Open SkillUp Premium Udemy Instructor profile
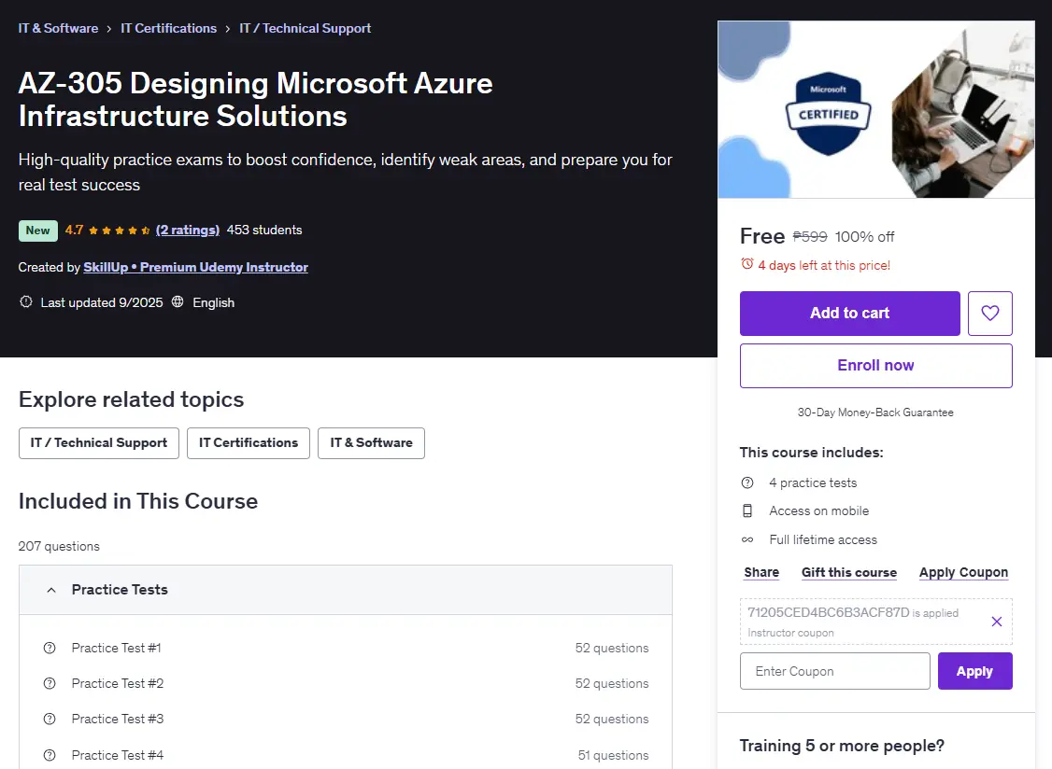This screenshot has width=1052, height=769. point(196,267)
